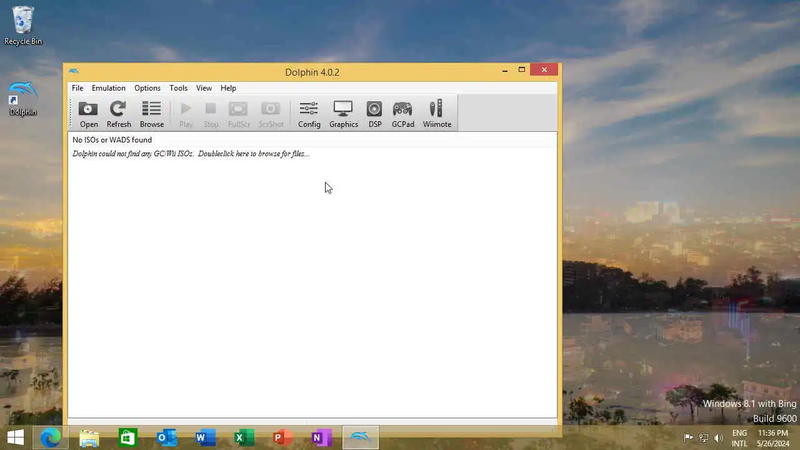The image size is (800, 450).
Task: Open the Options menu
Action: (x=147, y=88)
